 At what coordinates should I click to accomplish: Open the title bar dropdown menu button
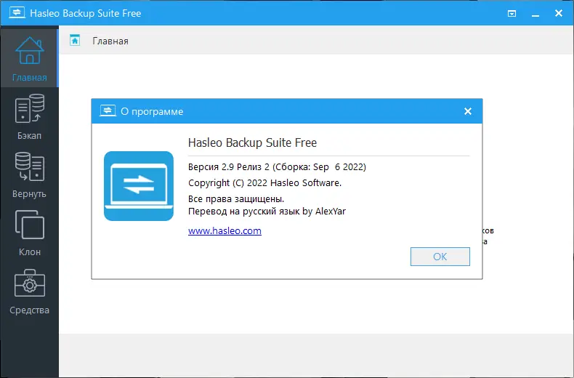(512, 14)
